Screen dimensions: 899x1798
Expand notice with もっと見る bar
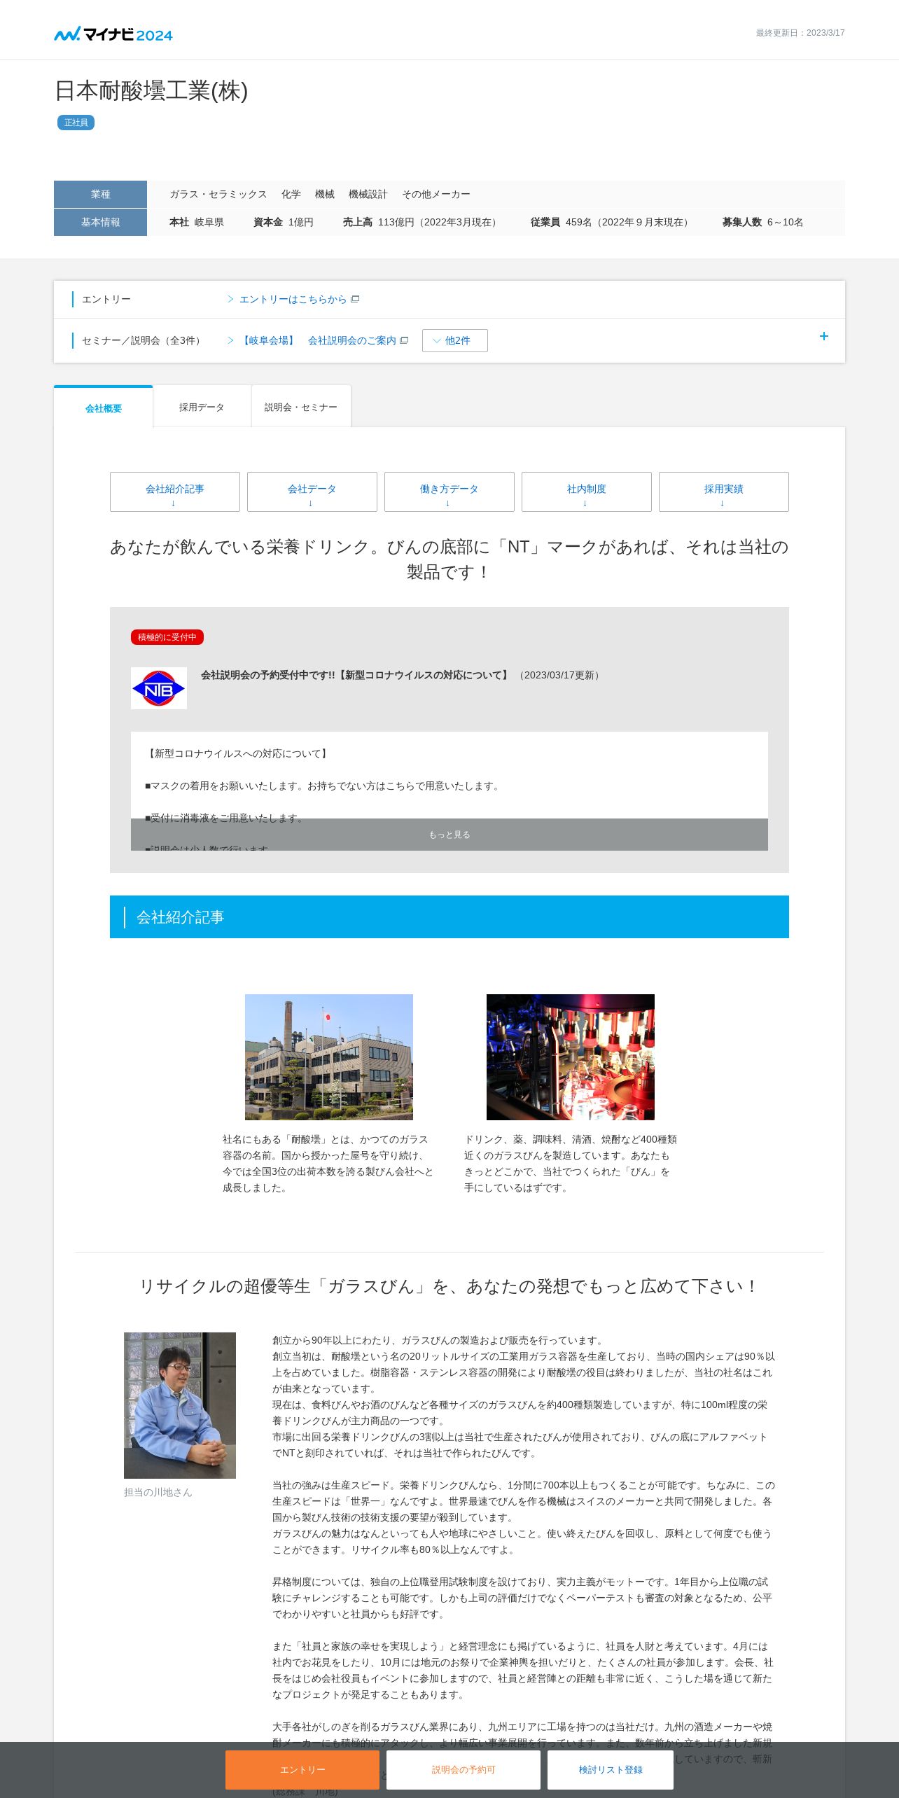(x=449, y=835)
